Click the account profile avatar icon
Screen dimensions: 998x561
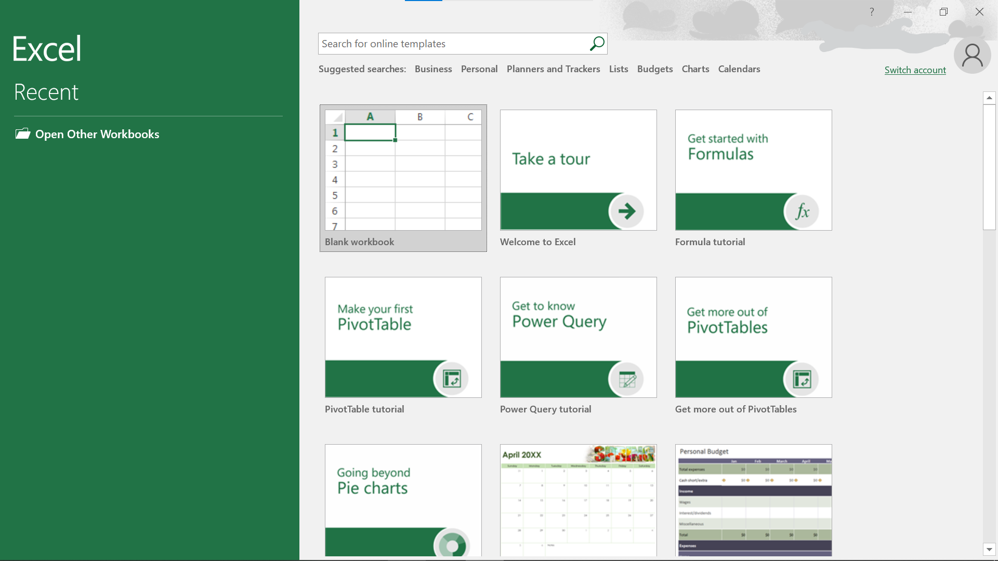tap(972, 55)
